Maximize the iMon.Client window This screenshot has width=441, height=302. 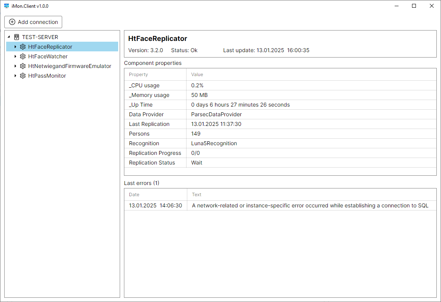414,6
